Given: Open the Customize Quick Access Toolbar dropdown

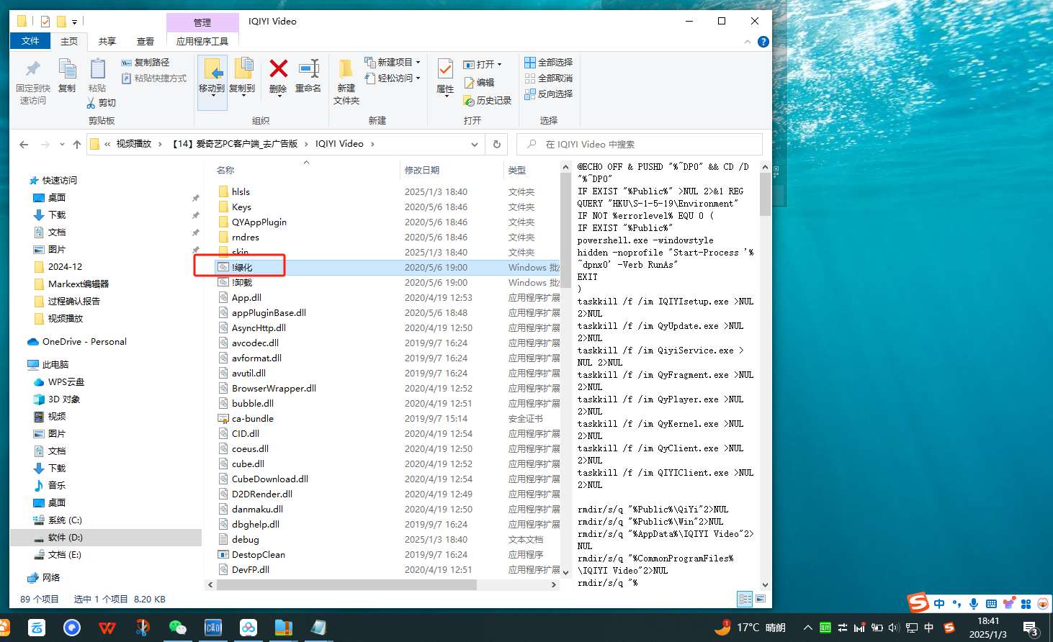Looking at the screenshot, I should point(75,22).
